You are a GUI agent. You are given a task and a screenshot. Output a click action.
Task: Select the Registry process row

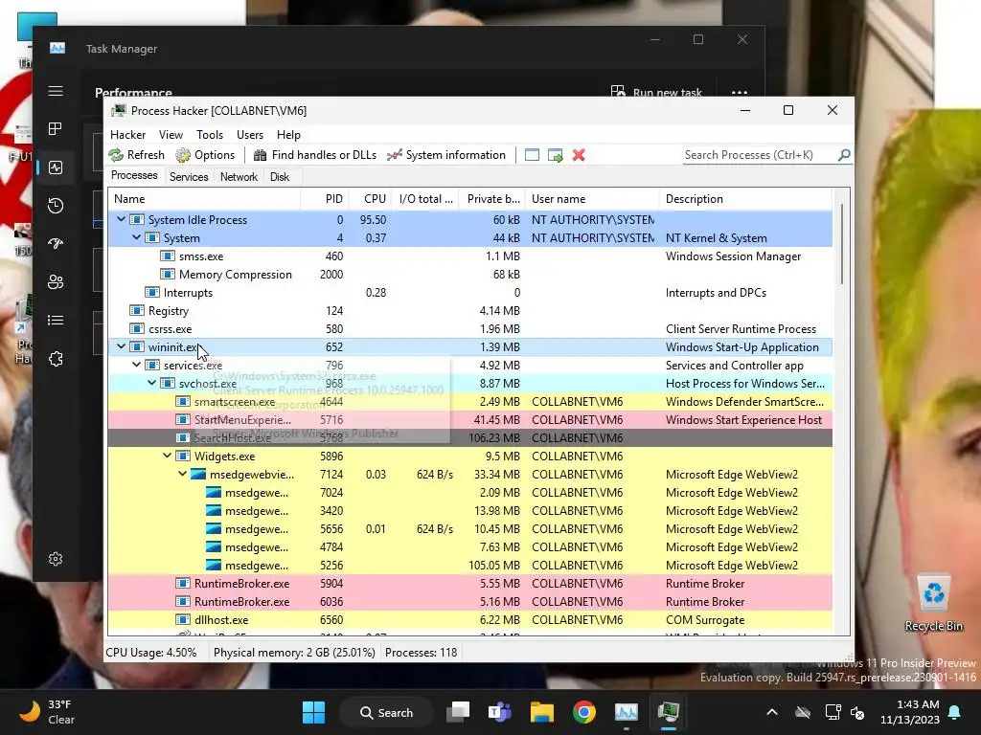(469, 311)
